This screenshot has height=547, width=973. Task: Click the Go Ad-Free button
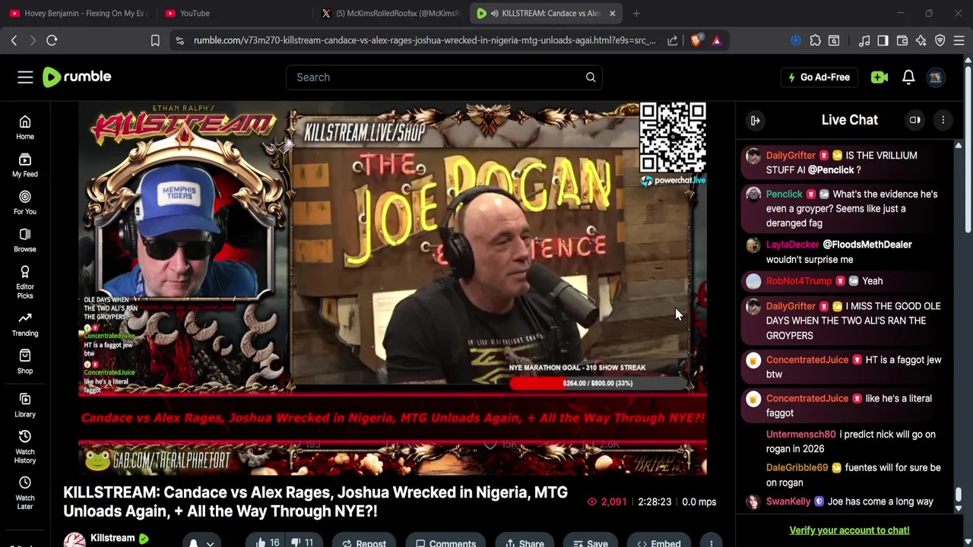coord(819,77)
